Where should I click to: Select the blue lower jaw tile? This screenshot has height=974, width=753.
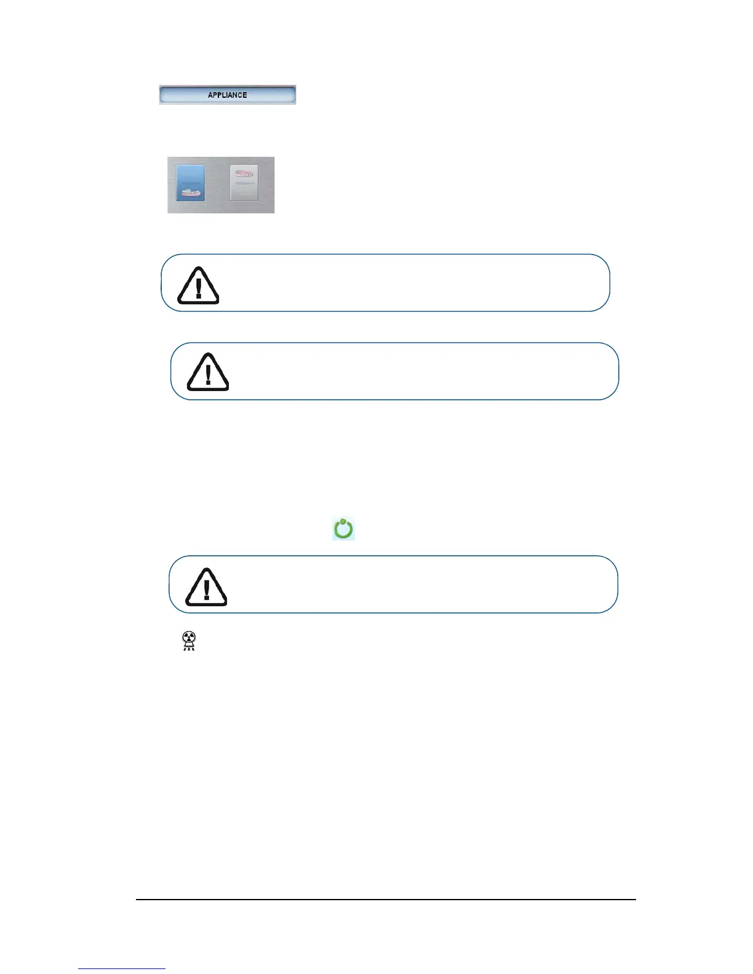pos(190,183)
